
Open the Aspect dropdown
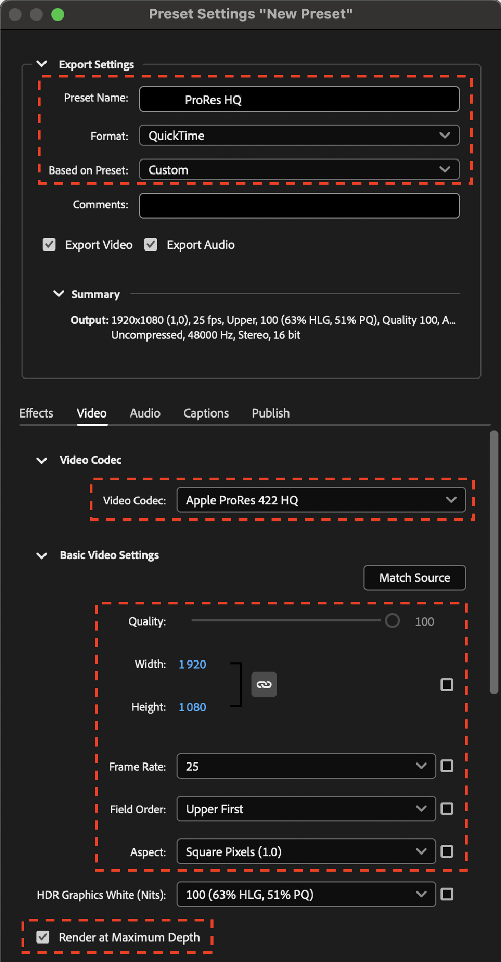click(x=306, y=852)
